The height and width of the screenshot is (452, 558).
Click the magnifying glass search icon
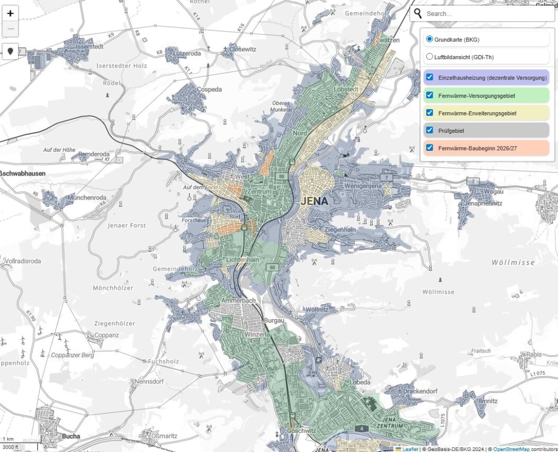(x=418, y=13)
